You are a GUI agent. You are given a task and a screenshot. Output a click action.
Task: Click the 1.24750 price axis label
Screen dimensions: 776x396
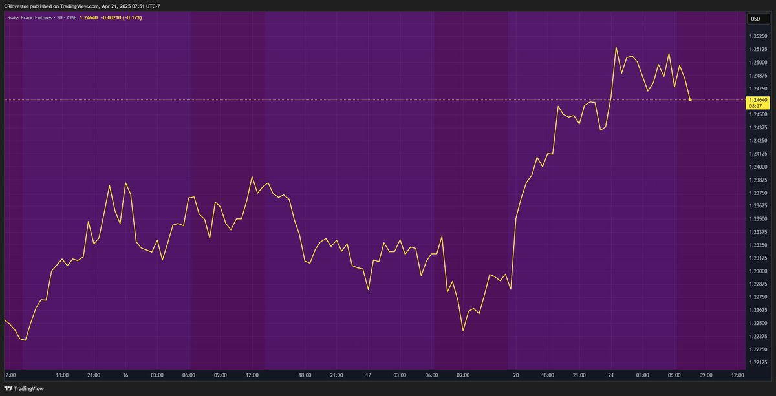(758, 89)
